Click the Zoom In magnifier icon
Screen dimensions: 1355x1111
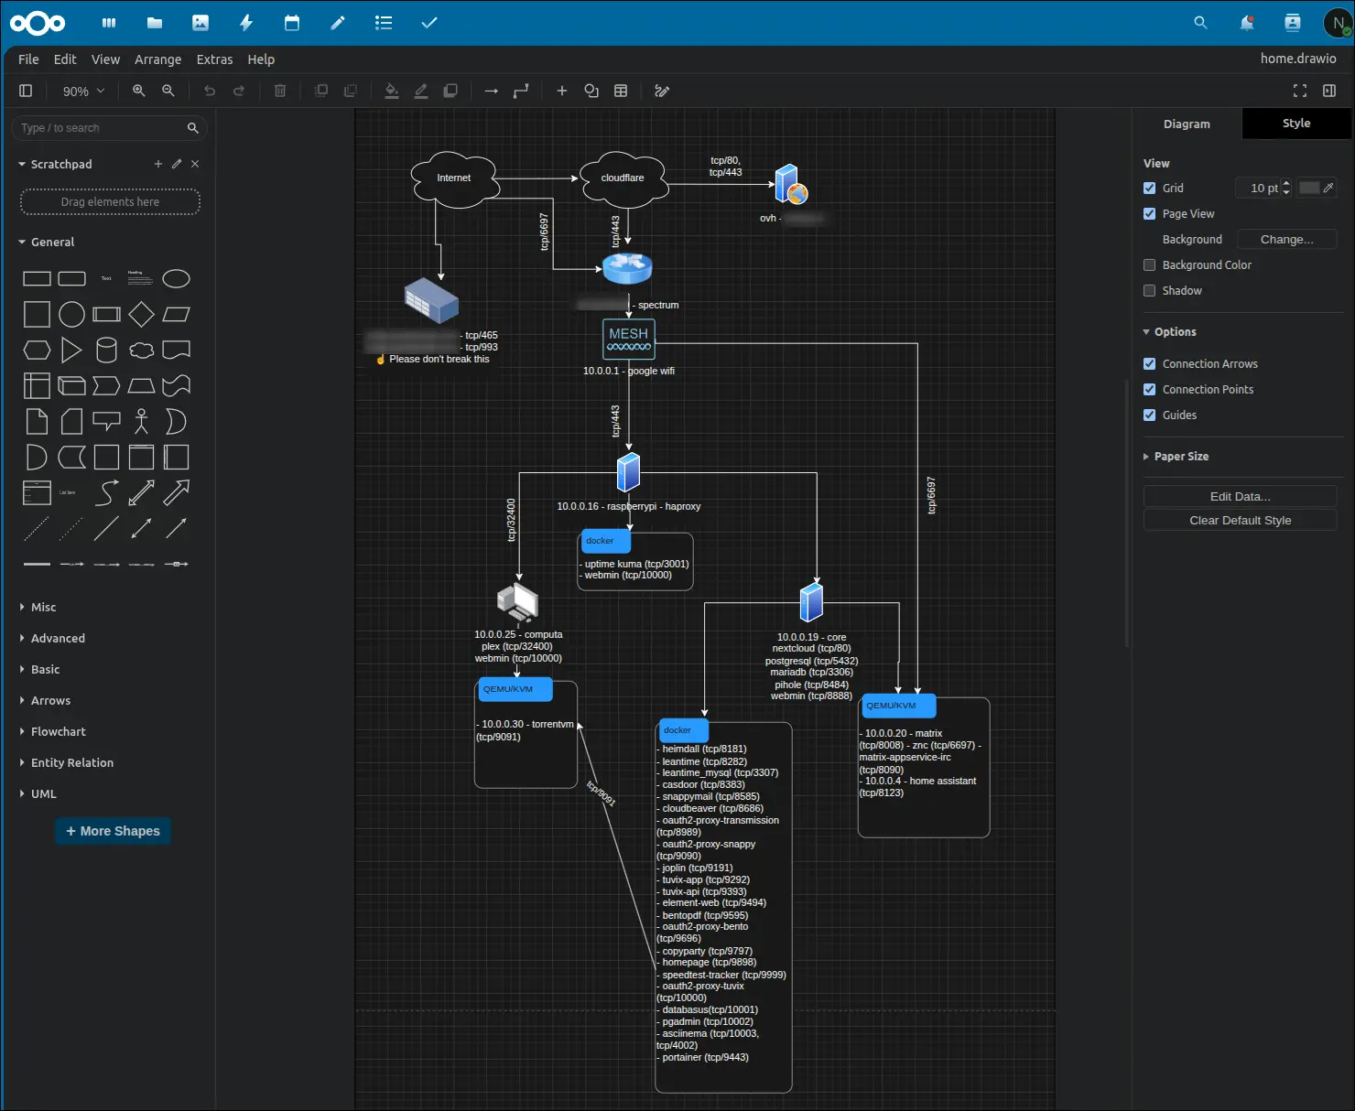[138, 91]
